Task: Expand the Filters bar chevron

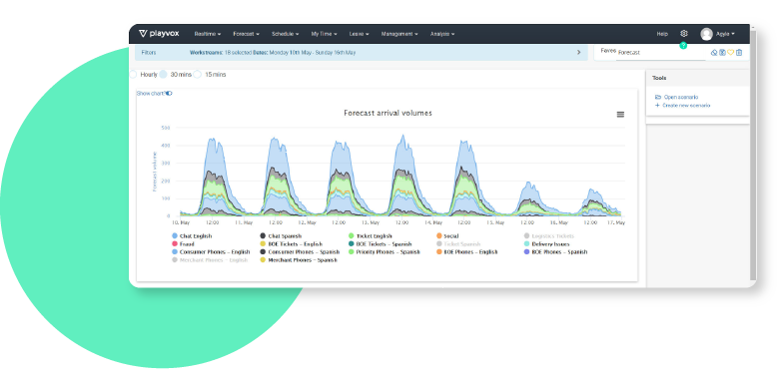Action: [x=578, y=52]
